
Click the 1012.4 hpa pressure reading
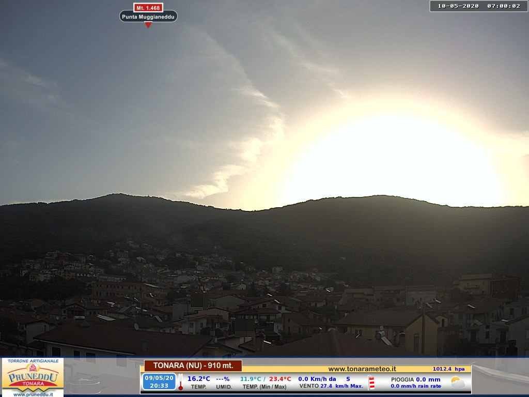[x=449, y=369]
